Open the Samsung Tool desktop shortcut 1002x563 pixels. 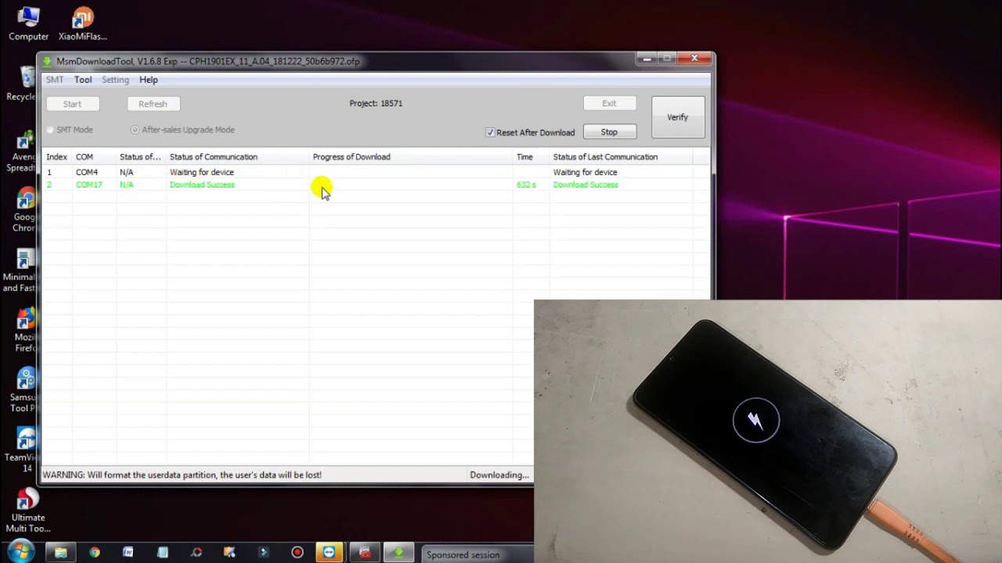[24, 389]
